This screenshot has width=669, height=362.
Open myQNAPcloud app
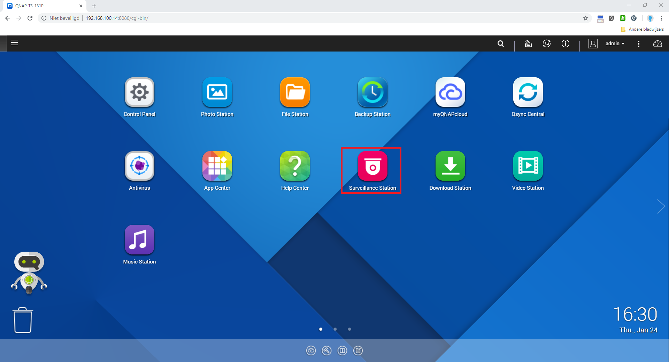pos(450,92)
